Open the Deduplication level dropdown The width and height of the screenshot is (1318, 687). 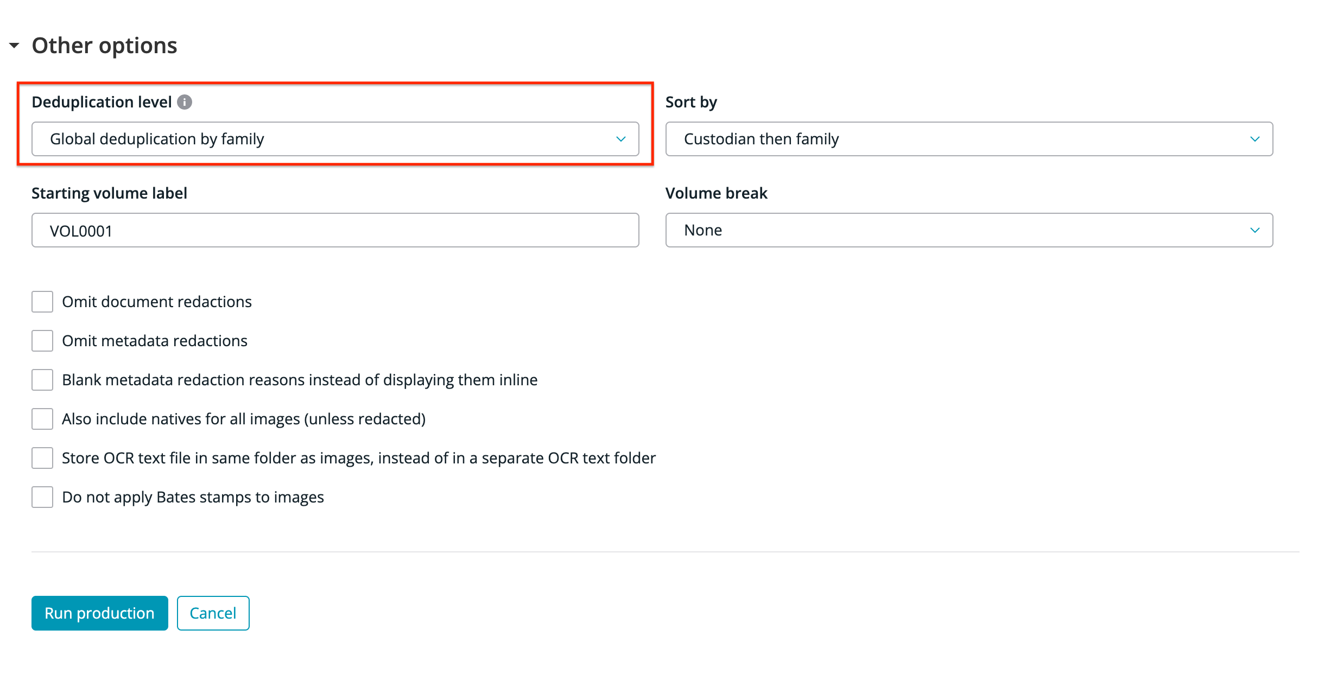335,139
